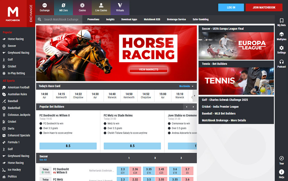
Task: Back the draw at 3.35
Action: point(149,171)
